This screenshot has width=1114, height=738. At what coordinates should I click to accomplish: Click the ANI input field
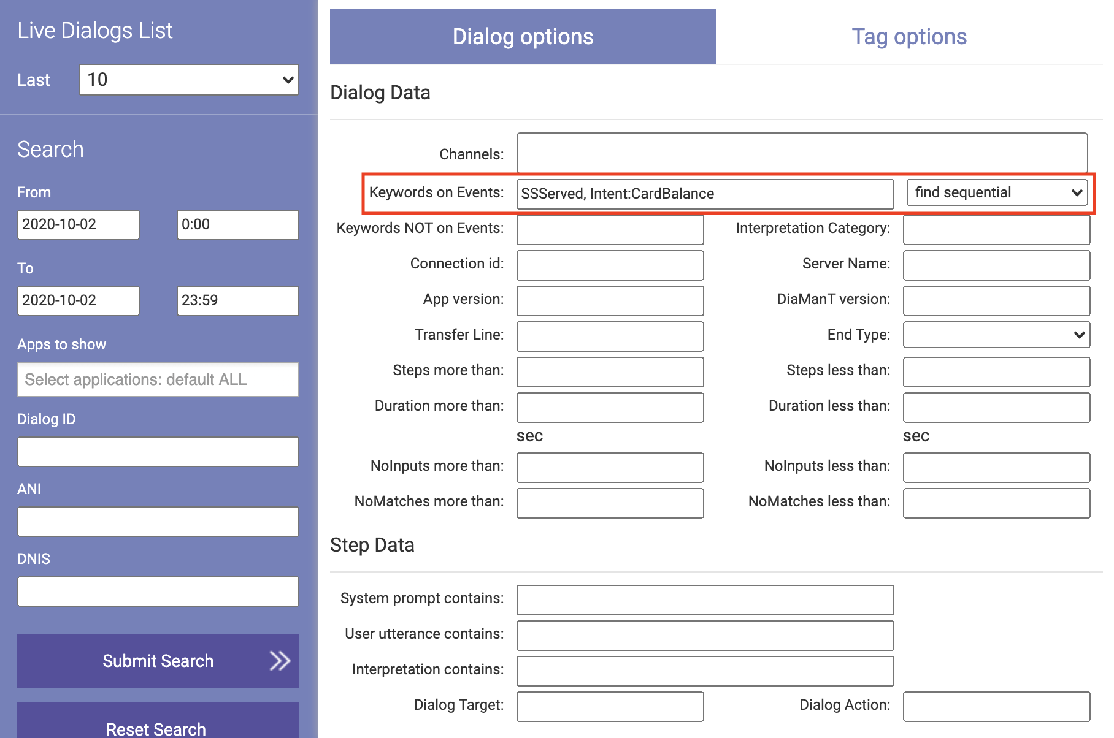[x=158, y=522]
